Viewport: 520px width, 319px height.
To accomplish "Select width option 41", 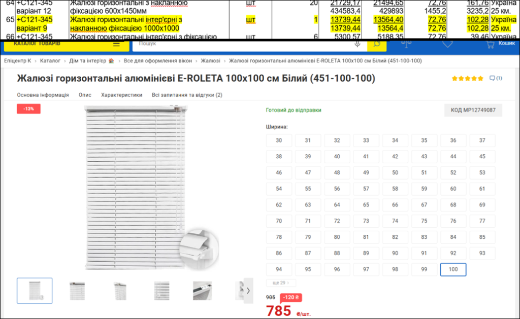I will [x=366, y=156].
